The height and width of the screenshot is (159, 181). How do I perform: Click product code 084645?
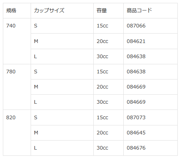tap(136, 133)
